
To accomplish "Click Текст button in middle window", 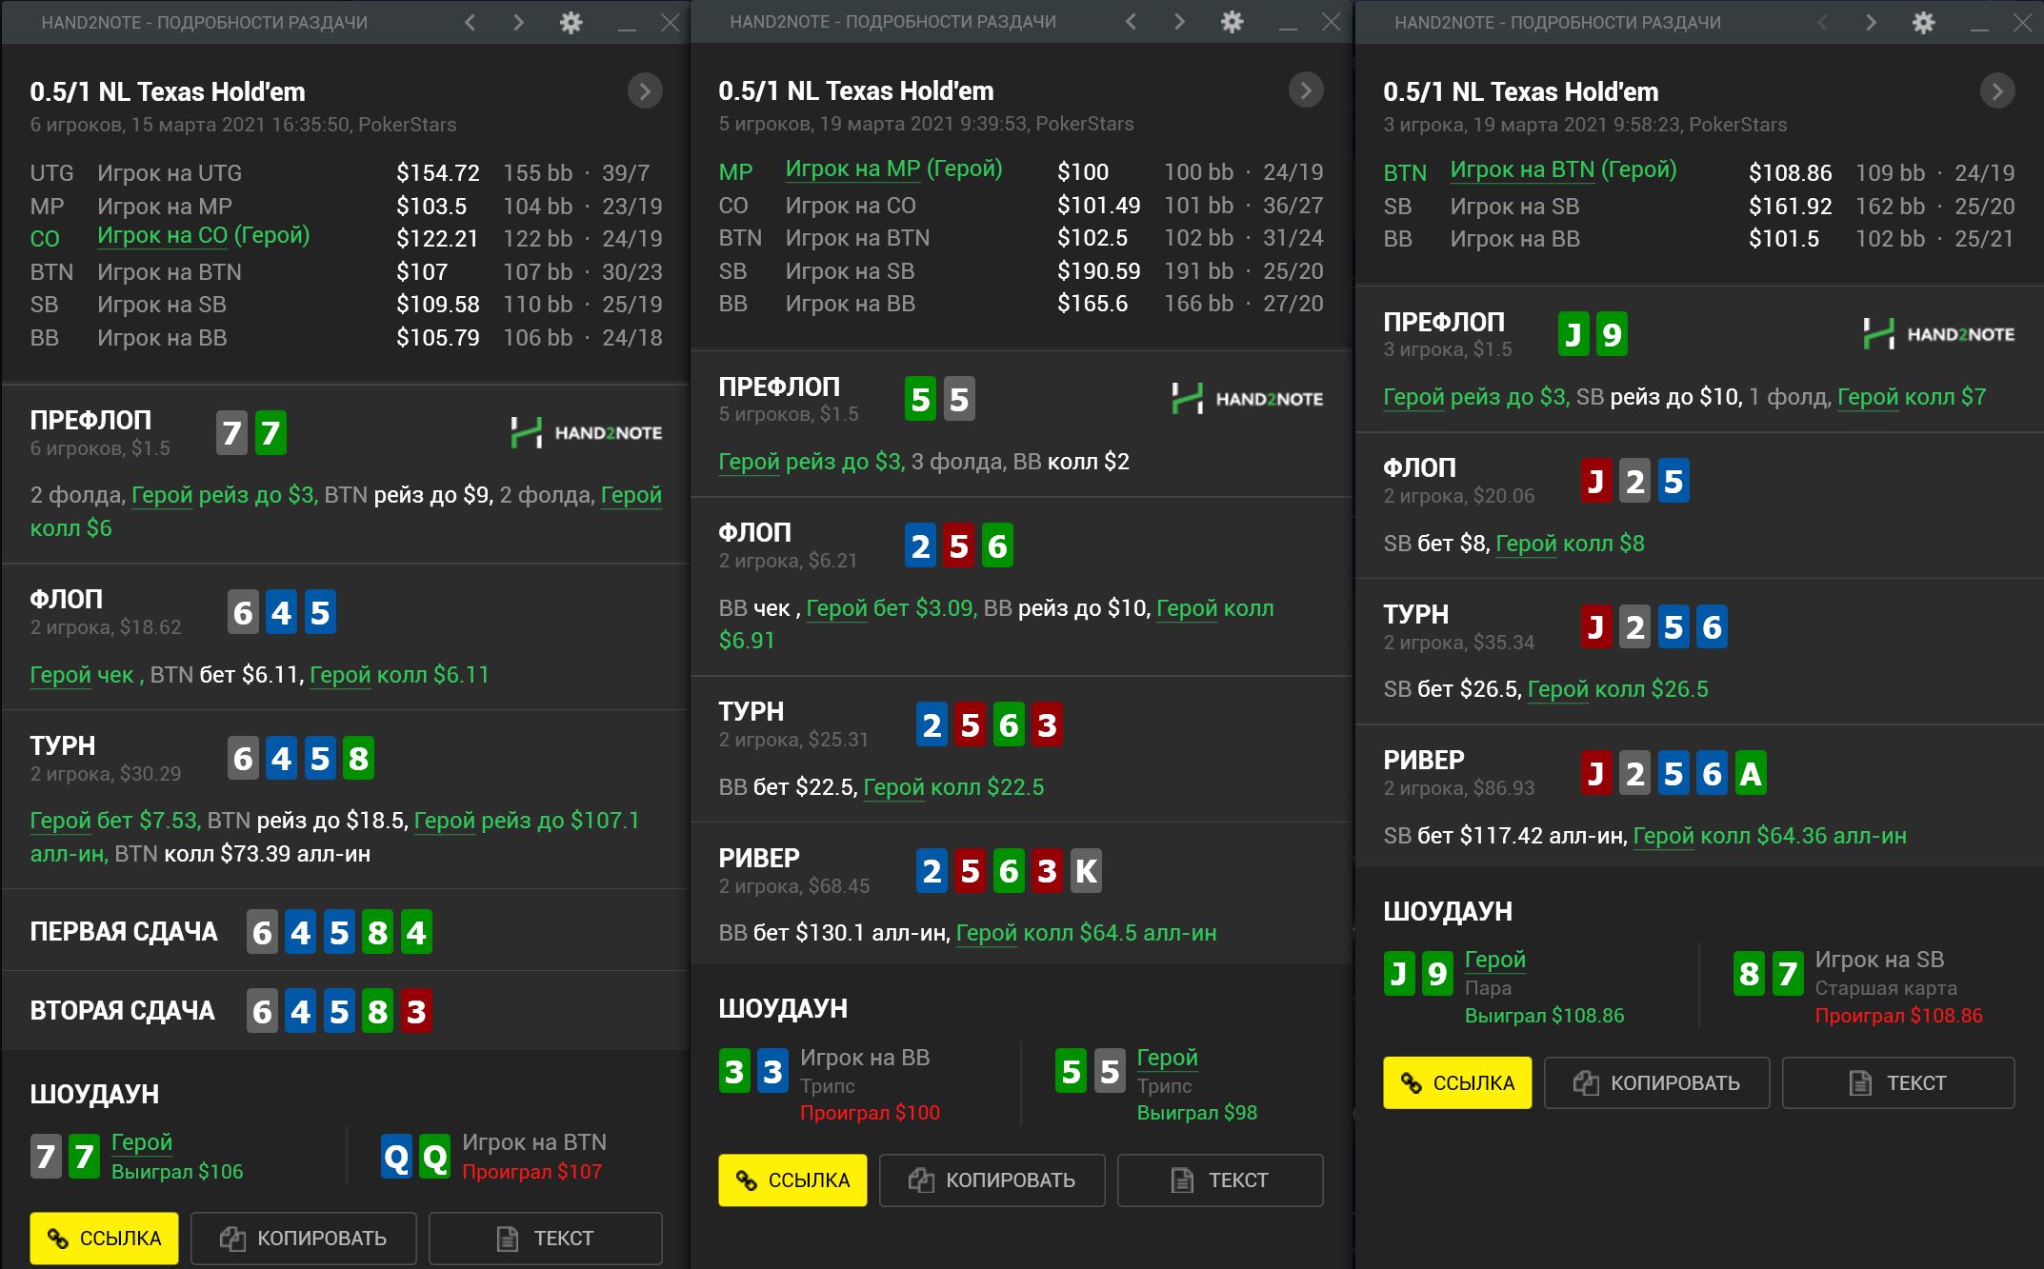I will [1220, 1180].
